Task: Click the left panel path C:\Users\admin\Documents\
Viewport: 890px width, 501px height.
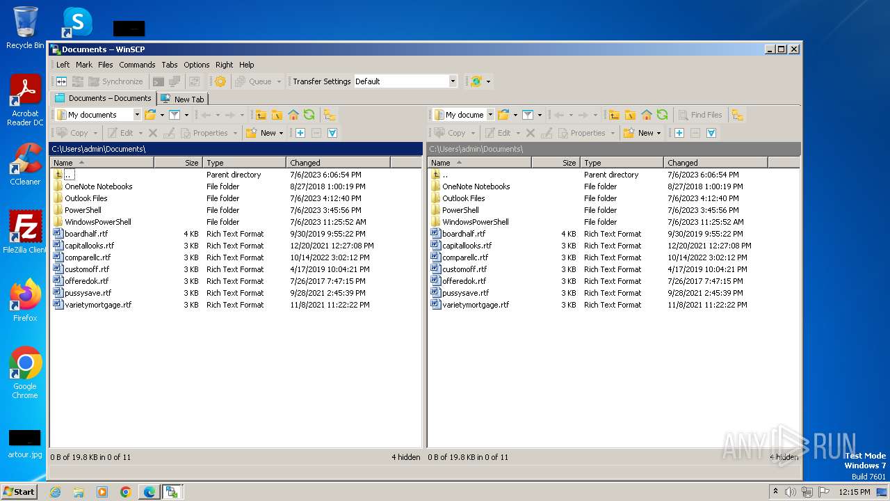Action: pos(99,149)
